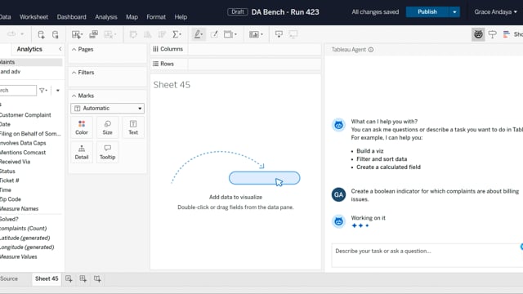Click the Swap Rows and Columns icon
Image resolution: width=523 pixels, height=294 pixels.
pos(133,34)
